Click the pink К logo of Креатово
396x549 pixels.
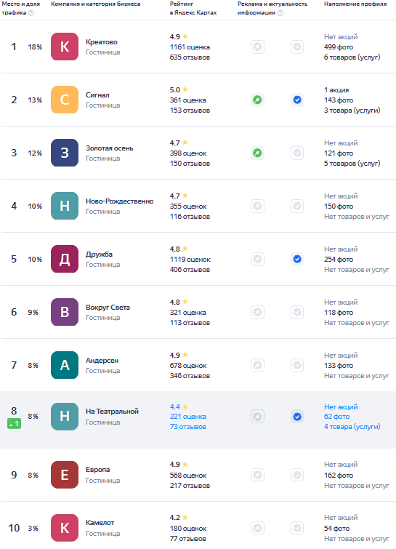[x=65, y=47]
